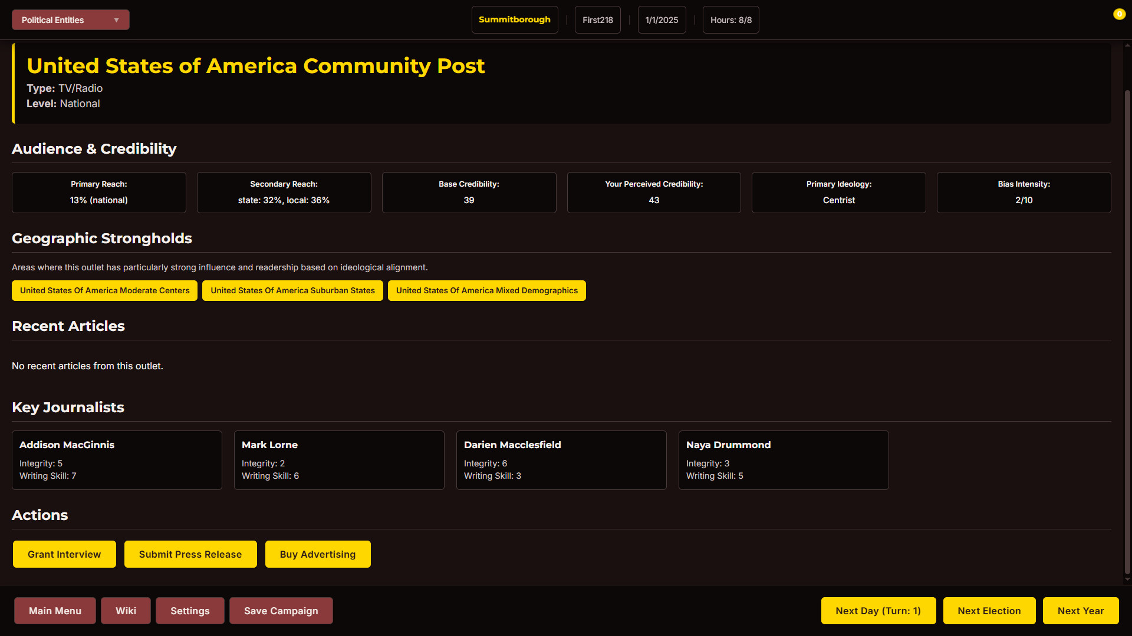
Task: Open Mark Lorne journalist card
Action: tap(339, 460)
